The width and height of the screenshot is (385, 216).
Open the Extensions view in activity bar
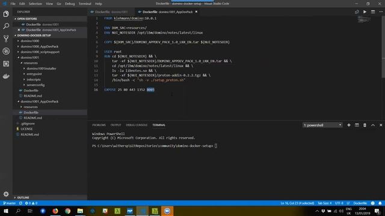coord(6,64)
